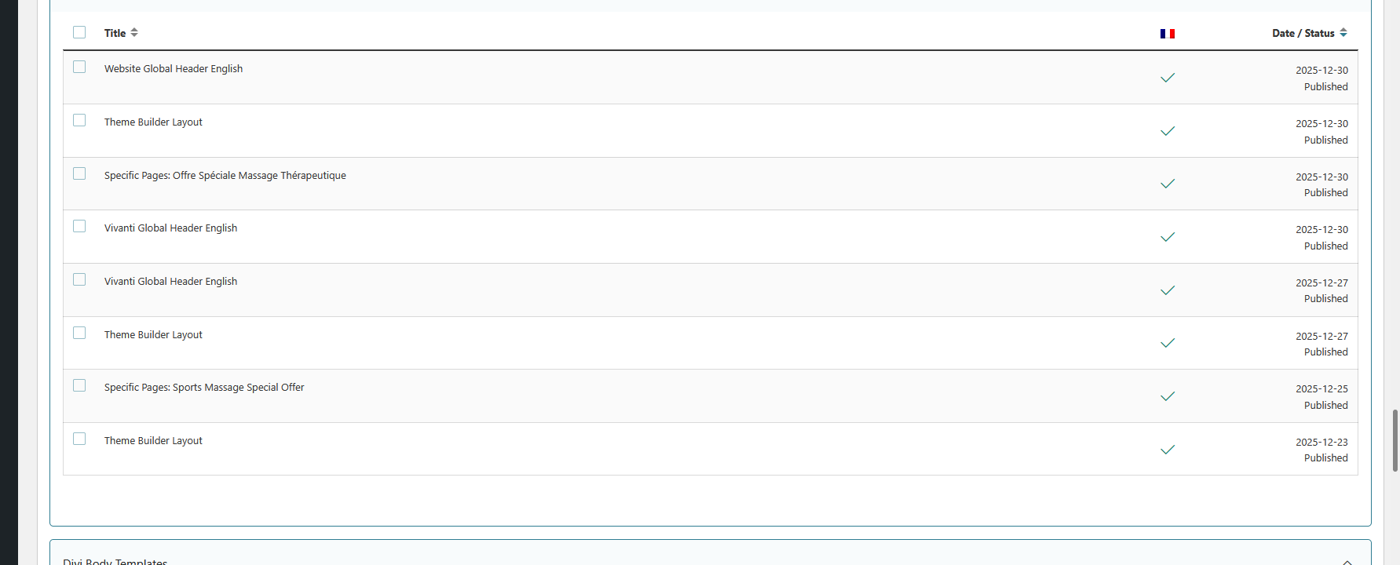Select checkbox for Sports Massage Special Offer

point(79,386)
